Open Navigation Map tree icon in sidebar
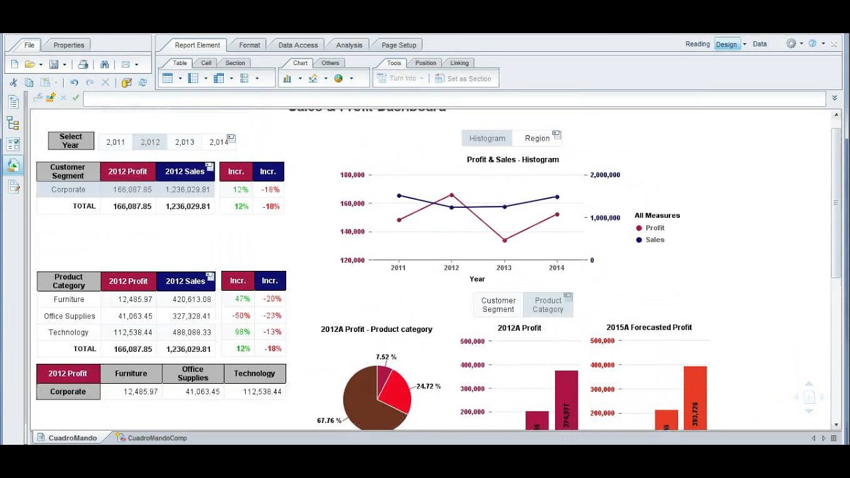Image resolution: width=850 pixels, height=478 pixels. point(13,123)
